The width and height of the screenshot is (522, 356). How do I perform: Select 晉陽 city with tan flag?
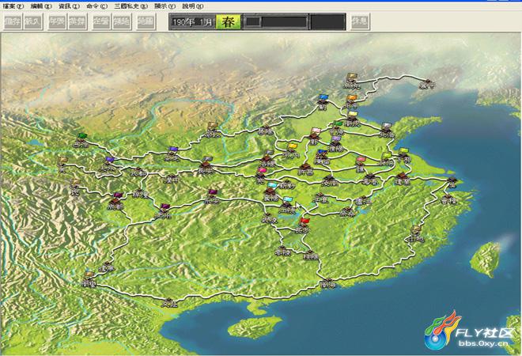pyautogui.click(x=213, y=131)
